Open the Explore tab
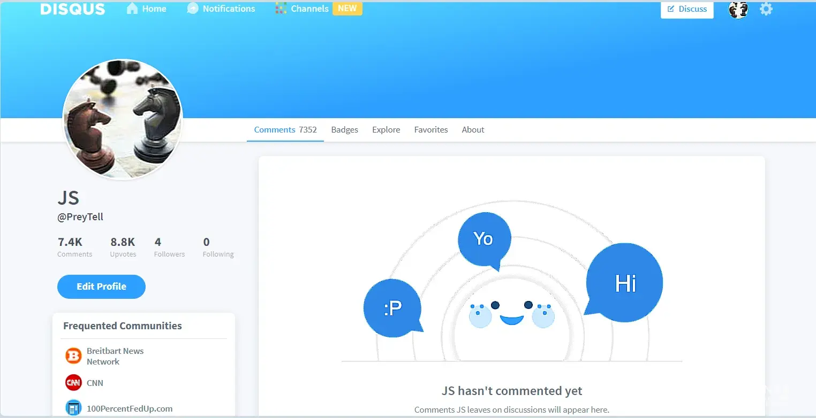 (386, 129)
